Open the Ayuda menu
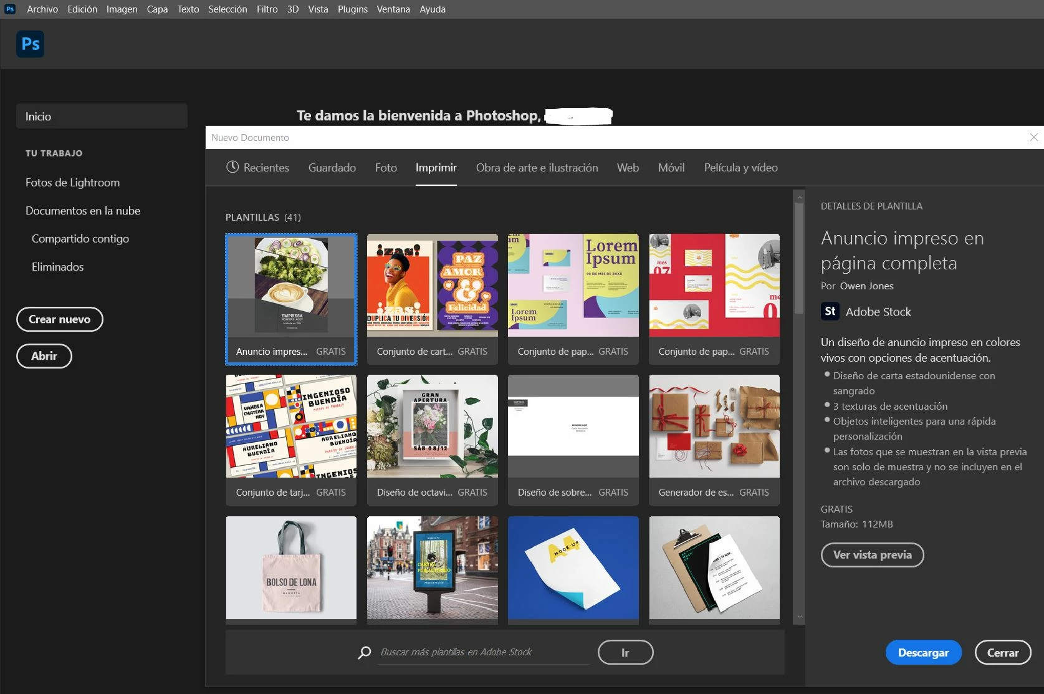The height and width of the screenshot is (694, 1044). click(x=433, y=9)
